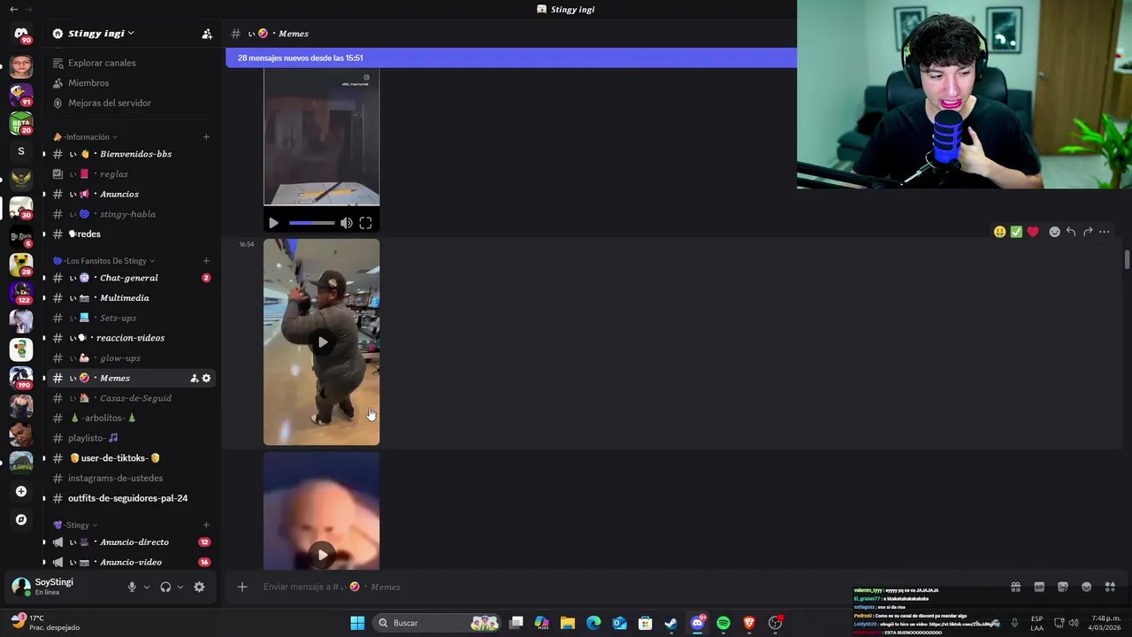
Task: Open the user-de-tiktoks channel
Action: 131,458
